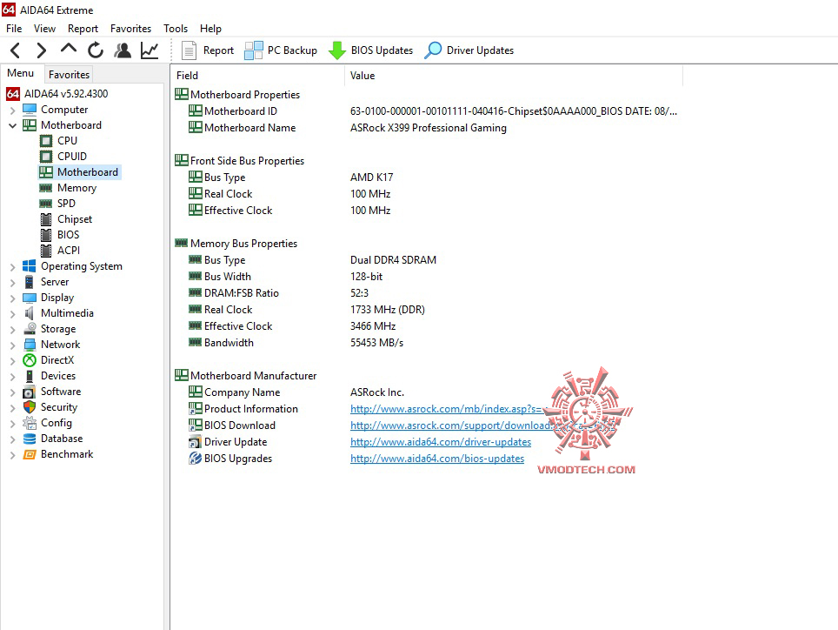
Task: Click the up-level arrow toolbar icon
Action: pyautogui.click(x=69, y=50)
